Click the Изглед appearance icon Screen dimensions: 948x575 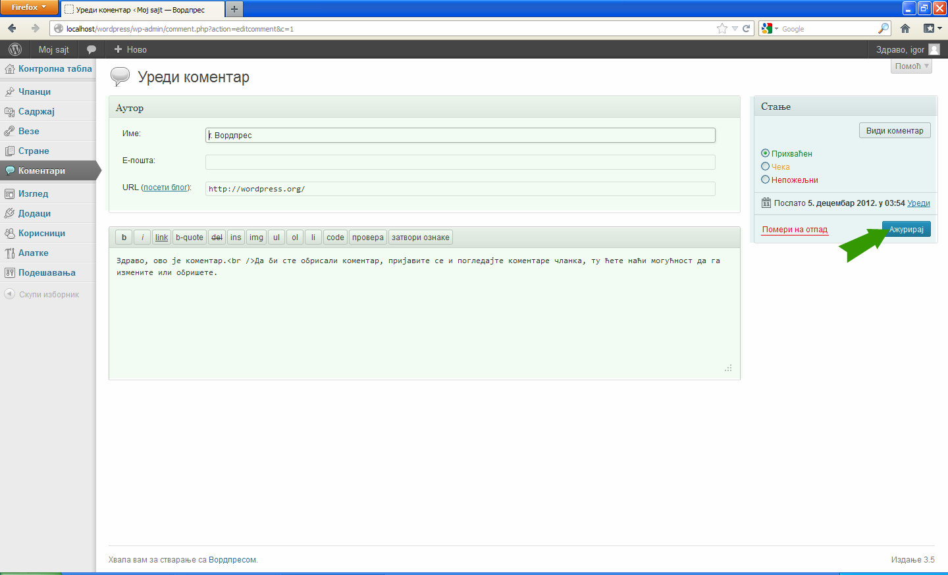pos(9,194)
